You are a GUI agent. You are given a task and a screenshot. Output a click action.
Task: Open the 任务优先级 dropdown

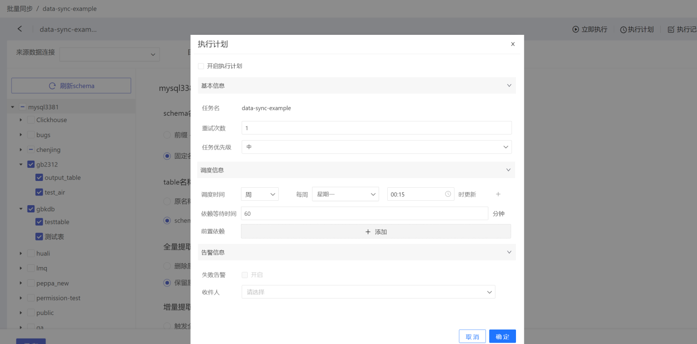pyautogui.click(x=376, y=147)
